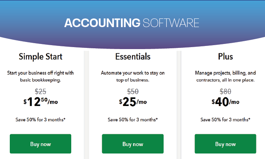Click the crossed-out $80 original price
This screenshot has height=159, width=265.
pyautogui.click(x=225, y=91)
